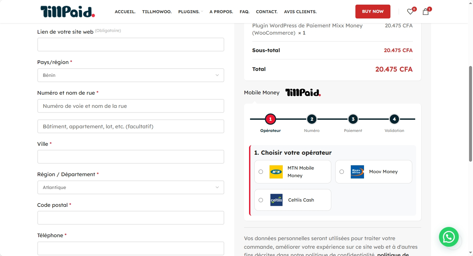The width and height of the screenshot is (473, 256).
Task: Click step 4 Validation circle
Action: point(394,119)
